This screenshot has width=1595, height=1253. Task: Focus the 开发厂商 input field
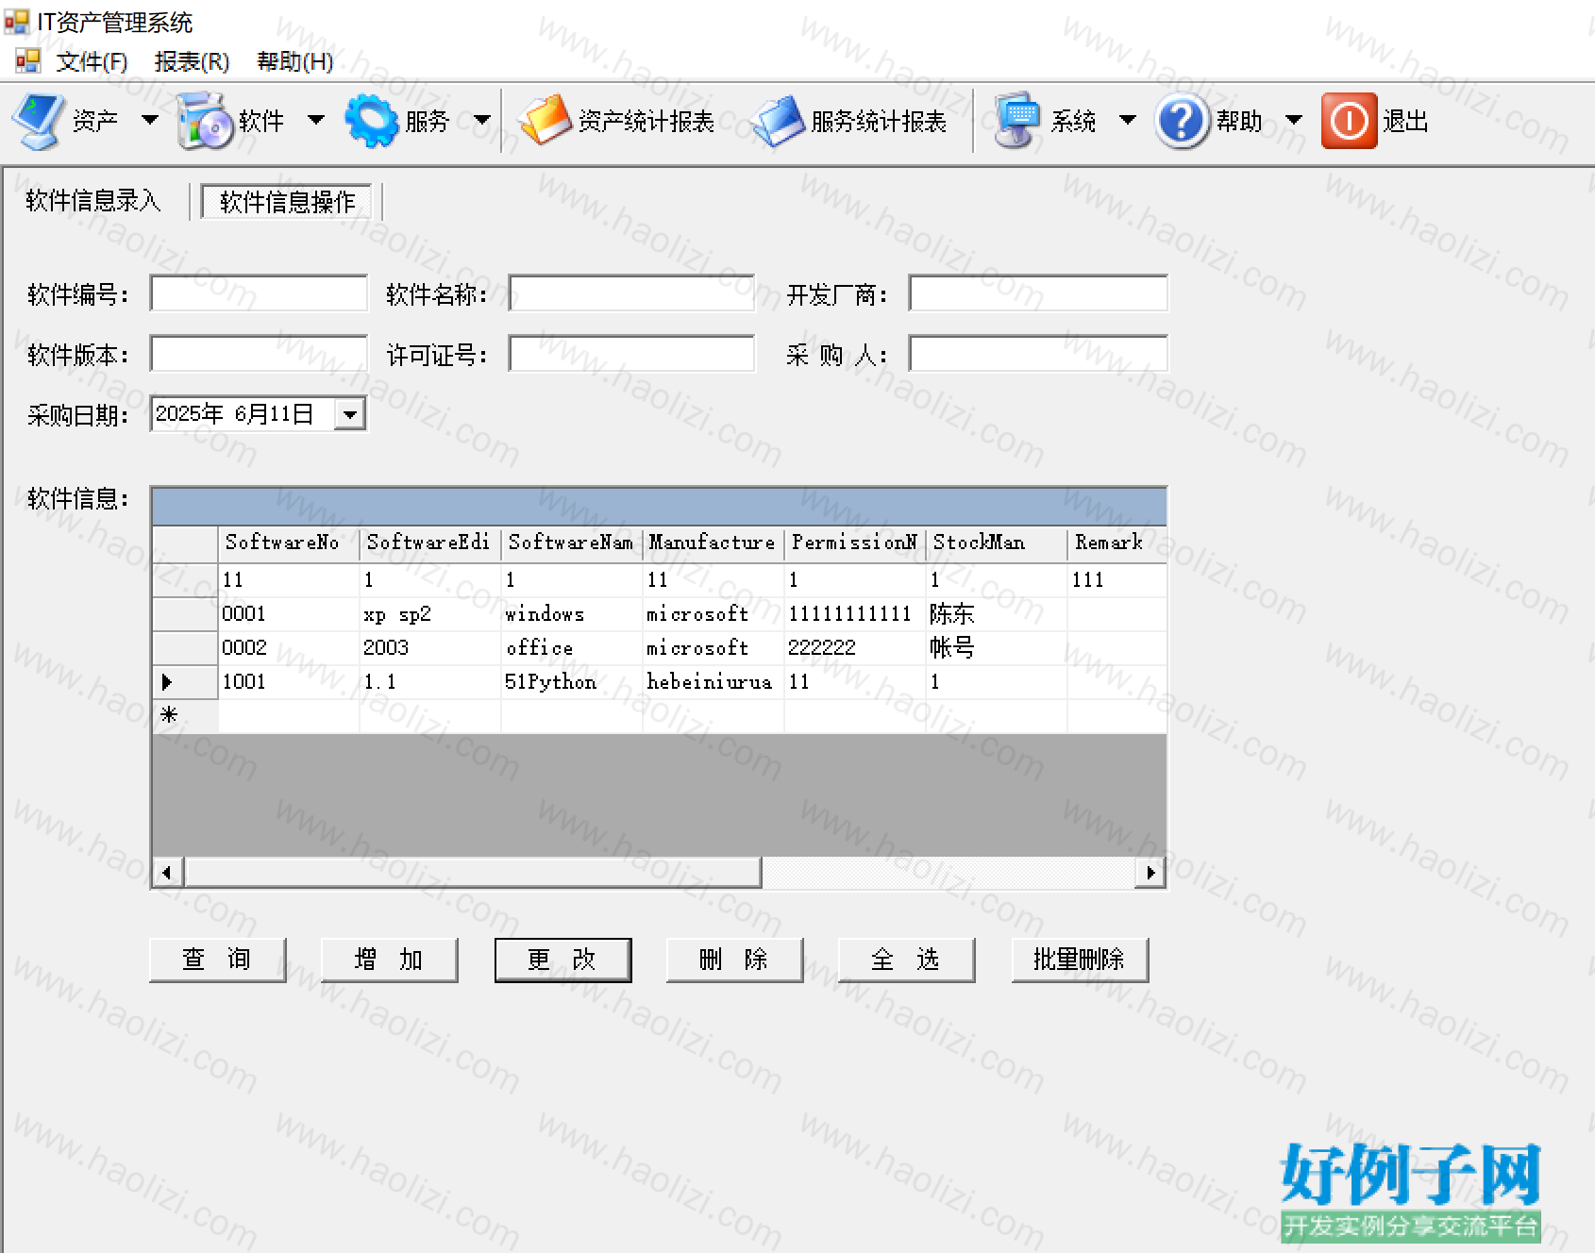point(1038,293)
